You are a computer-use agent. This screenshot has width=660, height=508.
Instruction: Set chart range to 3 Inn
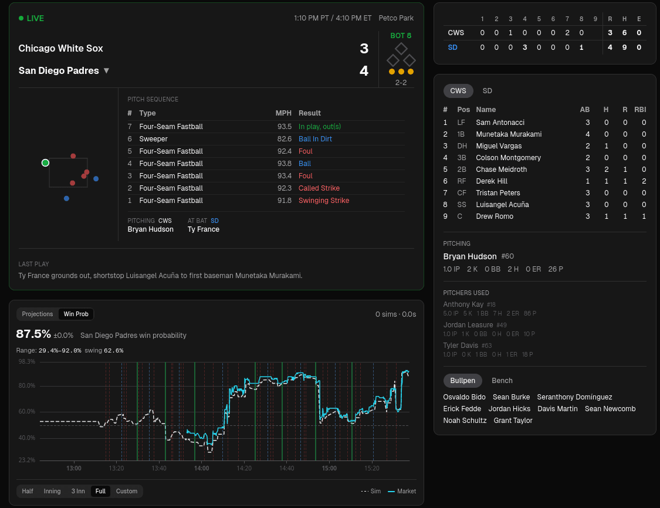[78, 491]
